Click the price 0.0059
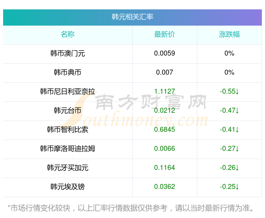 [x=164, y=53]
